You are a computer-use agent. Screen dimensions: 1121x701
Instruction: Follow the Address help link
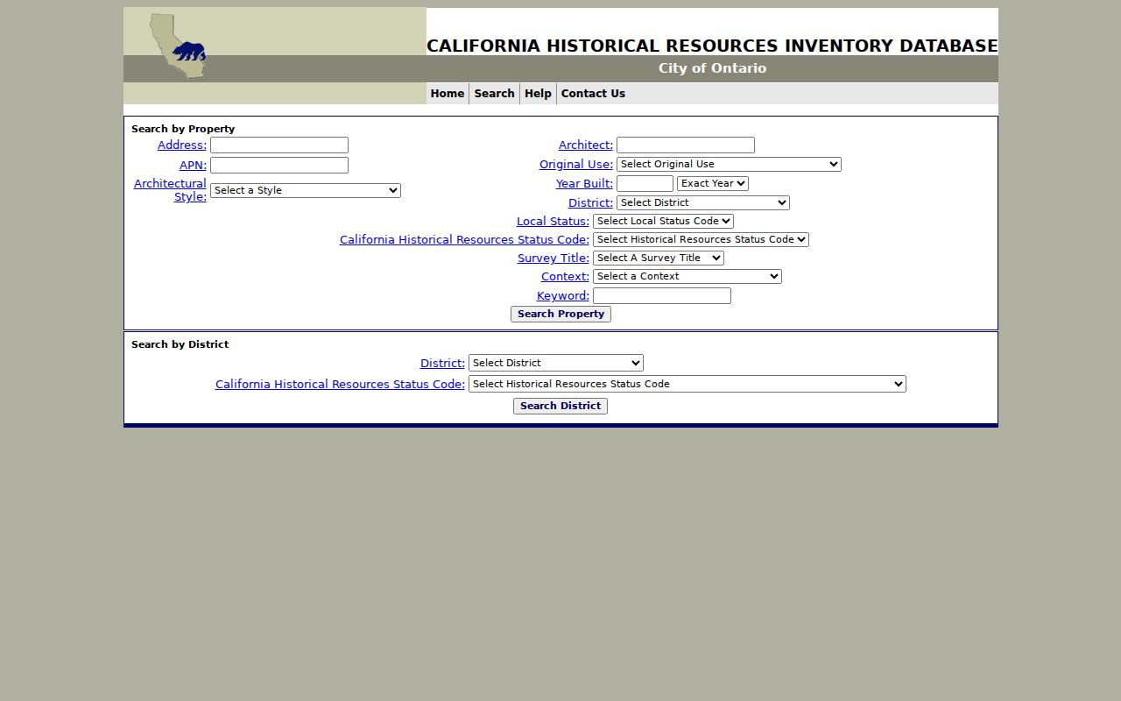point(182,145)
